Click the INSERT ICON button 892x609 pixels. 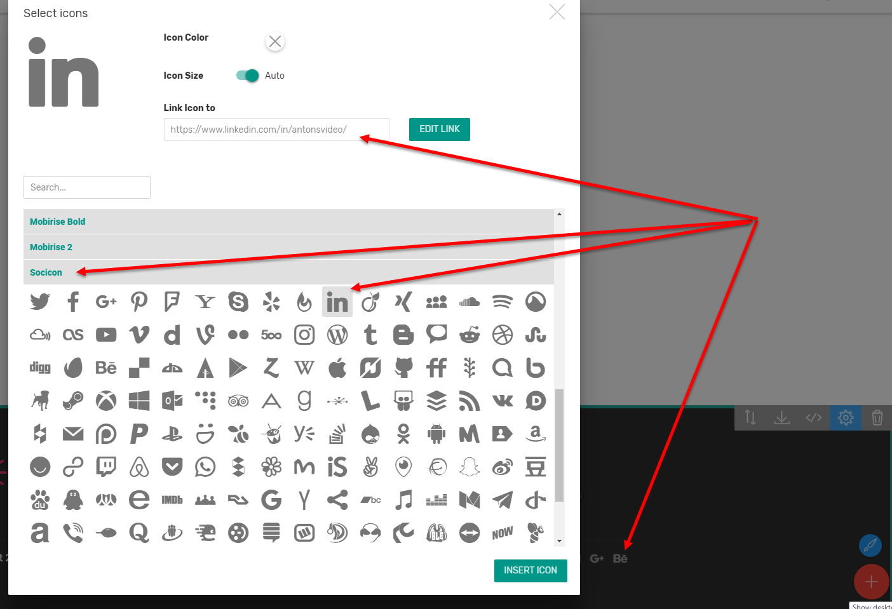pyautogui.click(x=530, y=570)
